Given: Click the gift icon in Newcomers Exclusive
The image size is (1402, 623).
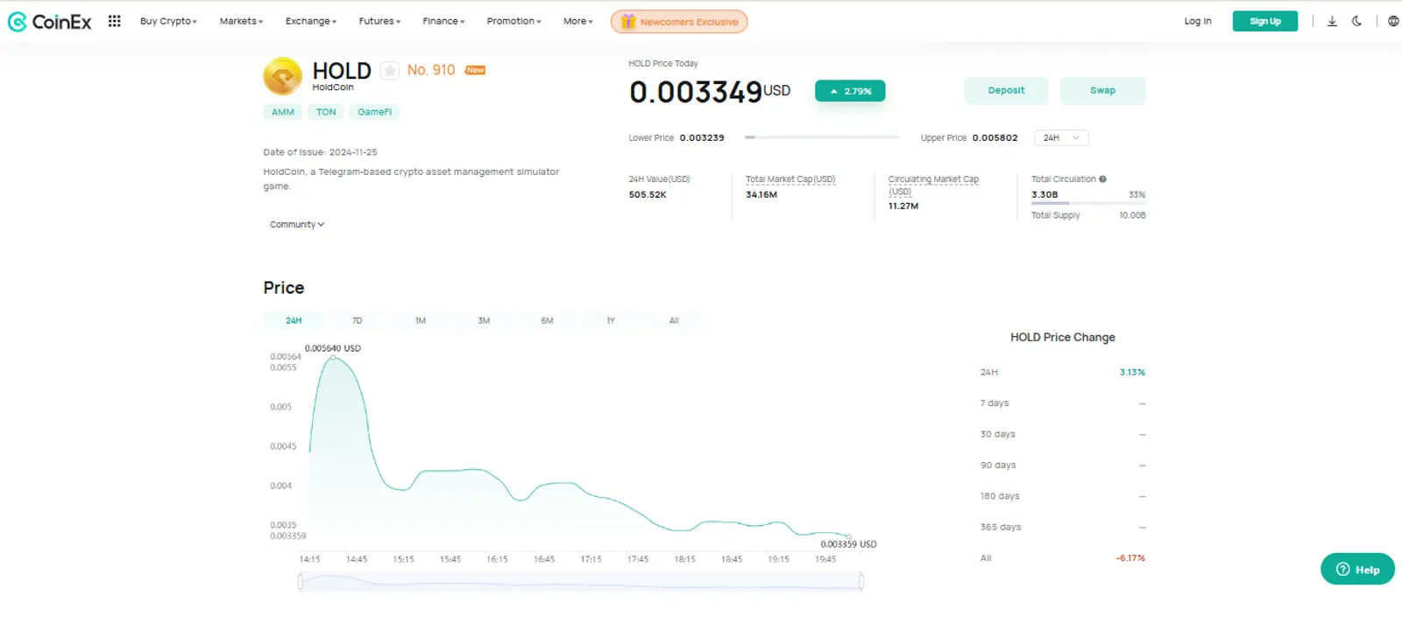Looking at the screenshot, I should [627, 21].
